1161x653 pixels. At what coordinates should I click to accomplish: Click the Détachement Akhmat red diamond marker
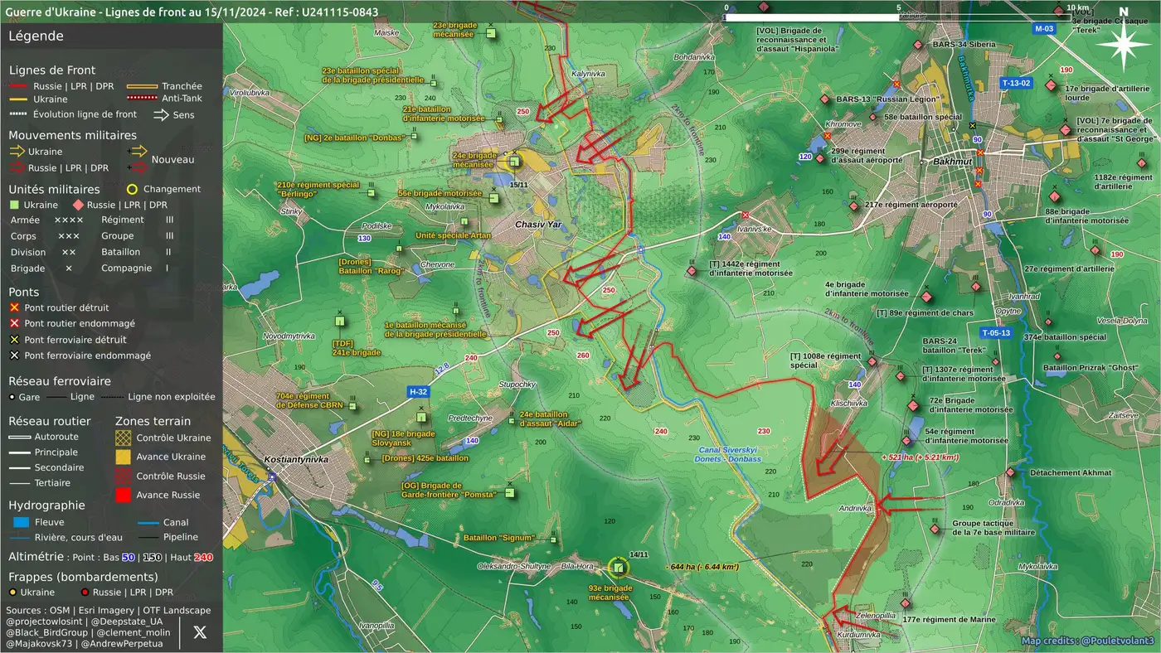pos(1010,472)
